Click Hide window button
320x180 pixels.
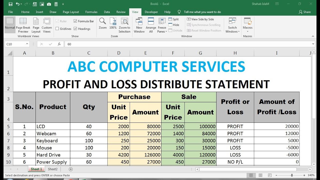pos(173,25)
